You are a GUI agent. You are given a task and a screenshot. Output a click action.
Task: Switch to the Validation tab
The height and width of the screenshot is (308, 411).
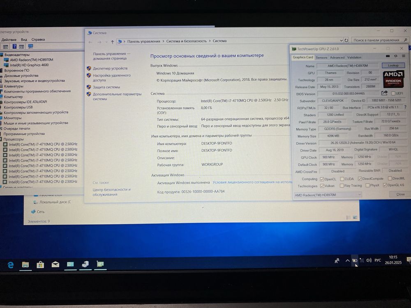pos(354,57)
